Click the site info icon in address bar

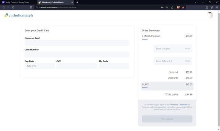click(37, 8)
